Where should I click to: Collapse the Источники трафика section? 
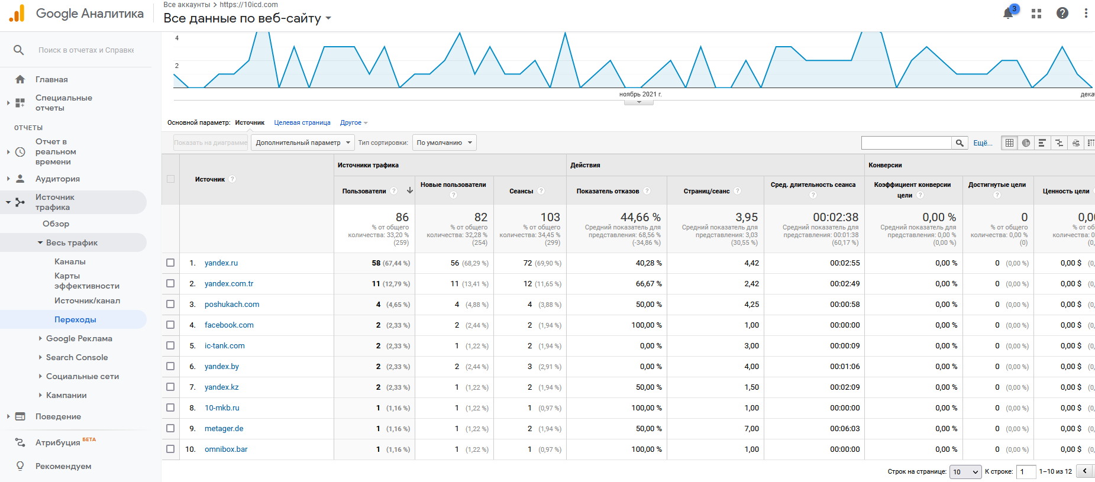8,202
